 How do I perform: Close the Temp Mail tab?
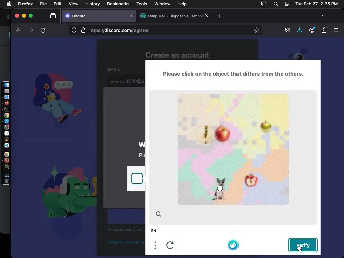[x=207, y=16]
